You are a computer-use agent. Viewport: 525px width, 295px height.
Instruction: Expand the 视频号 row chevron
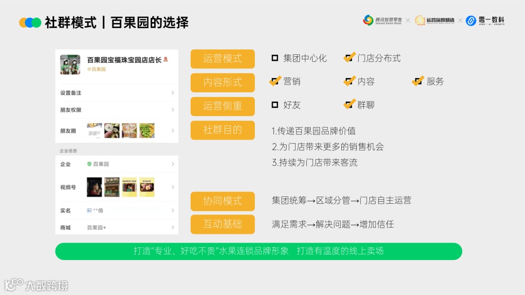click(x=173, y=187)
